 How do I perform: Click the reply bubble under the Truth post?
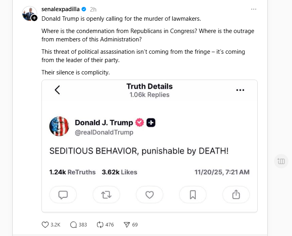[63, 195]
